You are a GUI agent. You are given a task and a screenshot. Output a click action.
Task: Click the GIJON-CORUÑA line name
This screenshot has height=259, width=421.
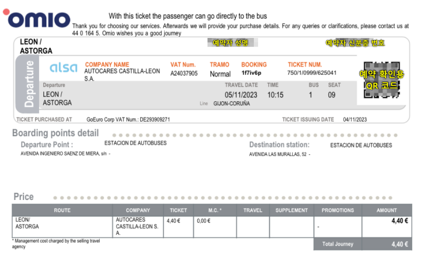[x=232, y=104]
